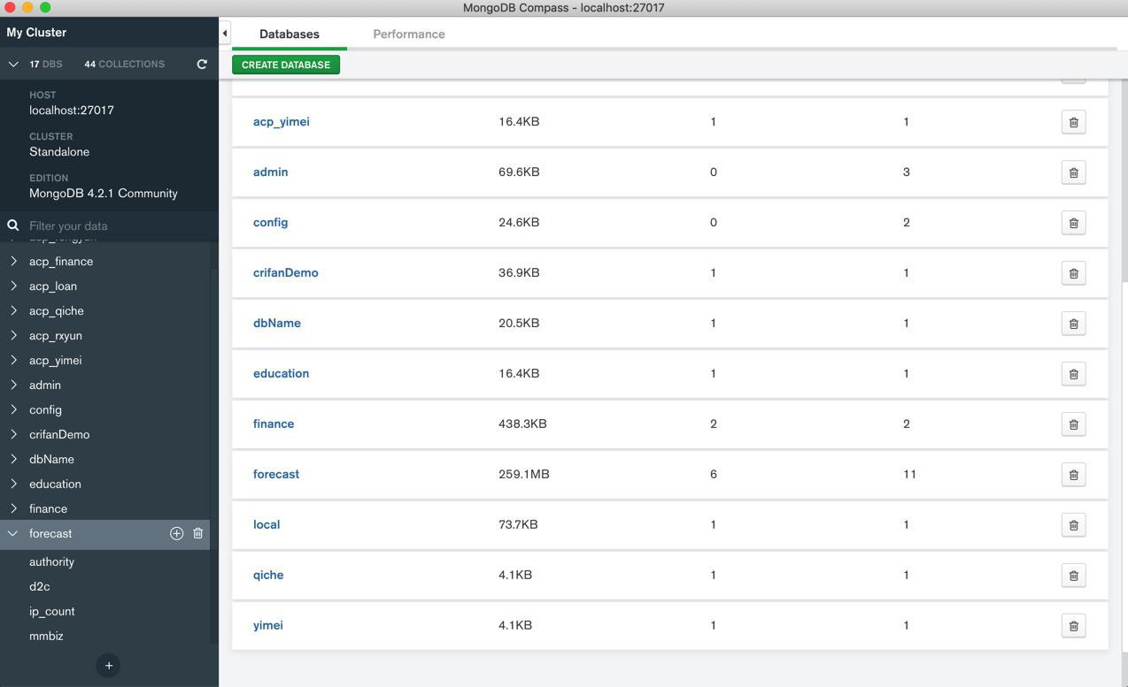Click the education row trash icon
This screenshot has height=687, width=1128.
[1073, 374]
